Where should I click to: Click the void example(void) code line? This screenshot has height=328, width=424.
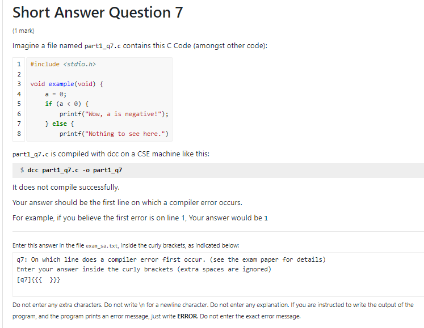coord(66,84)
